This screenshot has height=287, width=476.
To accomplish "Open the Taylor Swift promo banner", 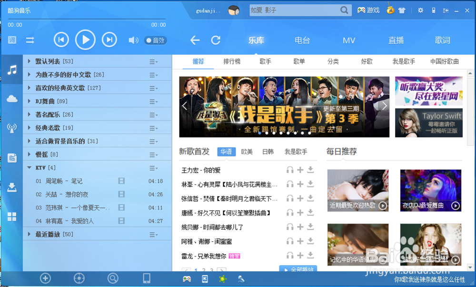I will point(429,123).
